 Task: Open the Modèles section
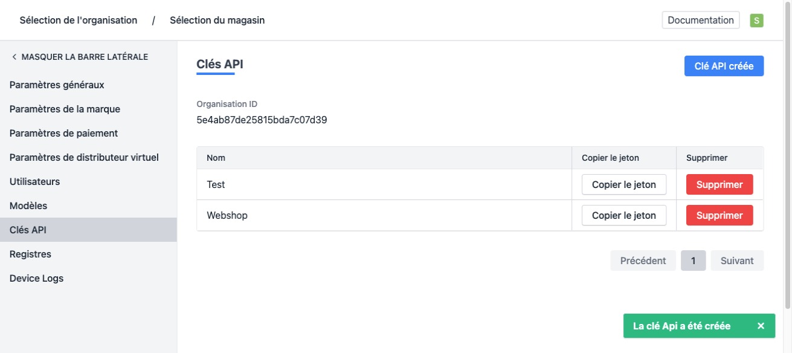[28, 206]
